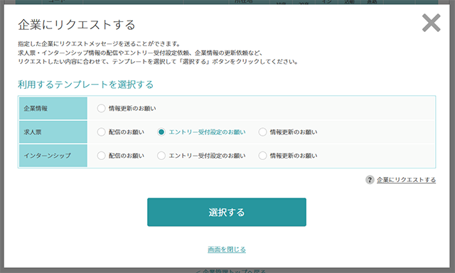Select 情報更新のお願い radio in 求人票 row

pyautogui.click(x=262, y=132)
